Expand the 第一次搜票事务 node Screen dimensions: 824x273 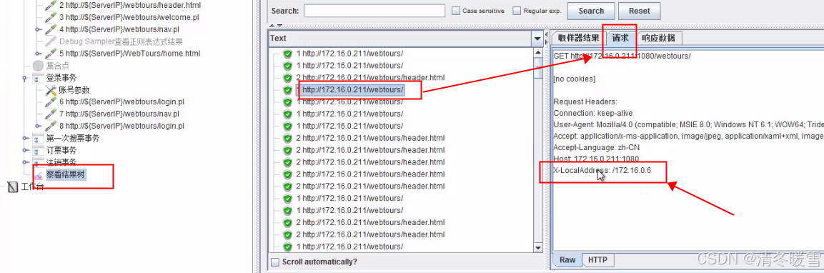25,139
